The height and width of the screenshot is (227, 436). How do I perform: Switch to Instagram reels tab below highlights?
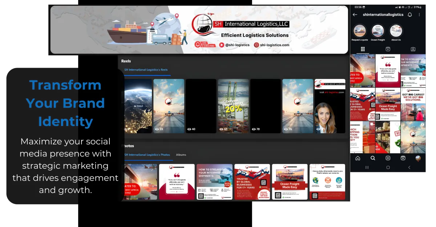pos(388,49)
